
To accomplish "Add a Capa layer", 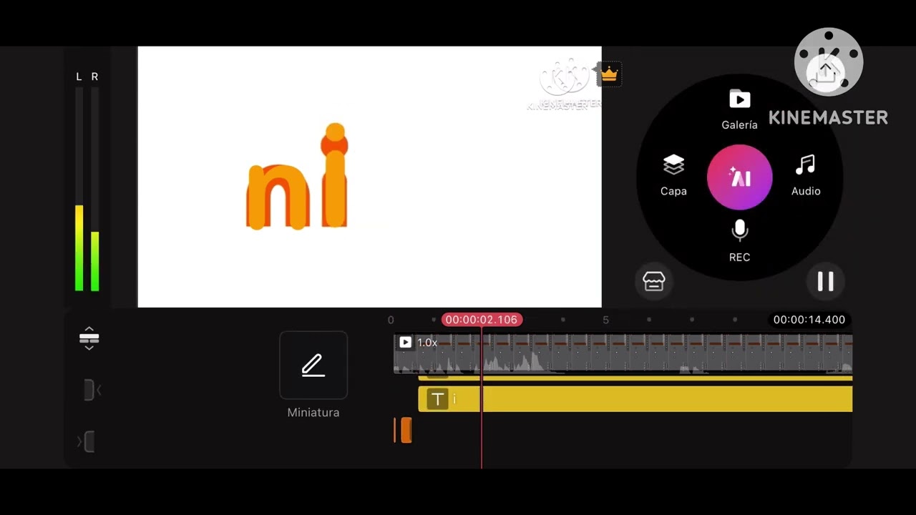I will (673, 176).
